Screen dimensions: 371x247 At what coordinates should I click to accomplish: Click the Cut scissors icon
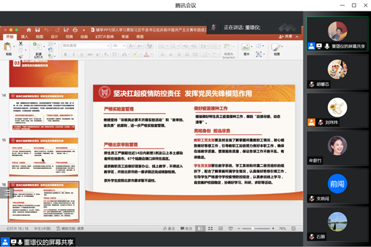21,44
